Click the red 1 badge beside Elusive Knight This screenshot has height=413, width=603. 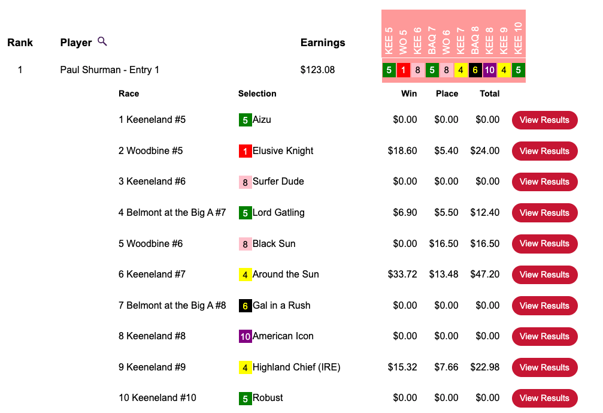(245, 151)
